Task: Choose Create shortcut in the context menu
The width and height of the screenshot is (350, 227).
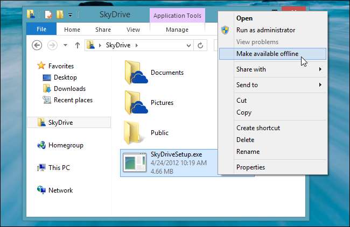Action: [272, 128]
